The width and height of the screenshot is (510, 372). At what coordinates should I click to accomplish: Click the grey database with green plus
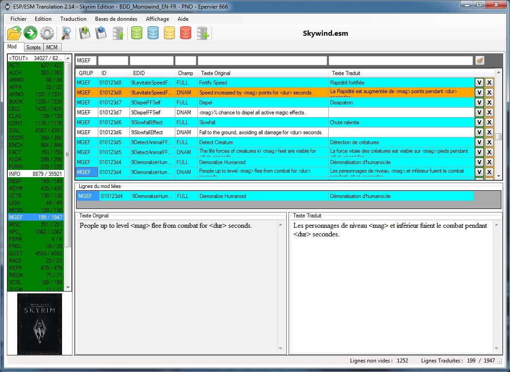coord(203,33)
